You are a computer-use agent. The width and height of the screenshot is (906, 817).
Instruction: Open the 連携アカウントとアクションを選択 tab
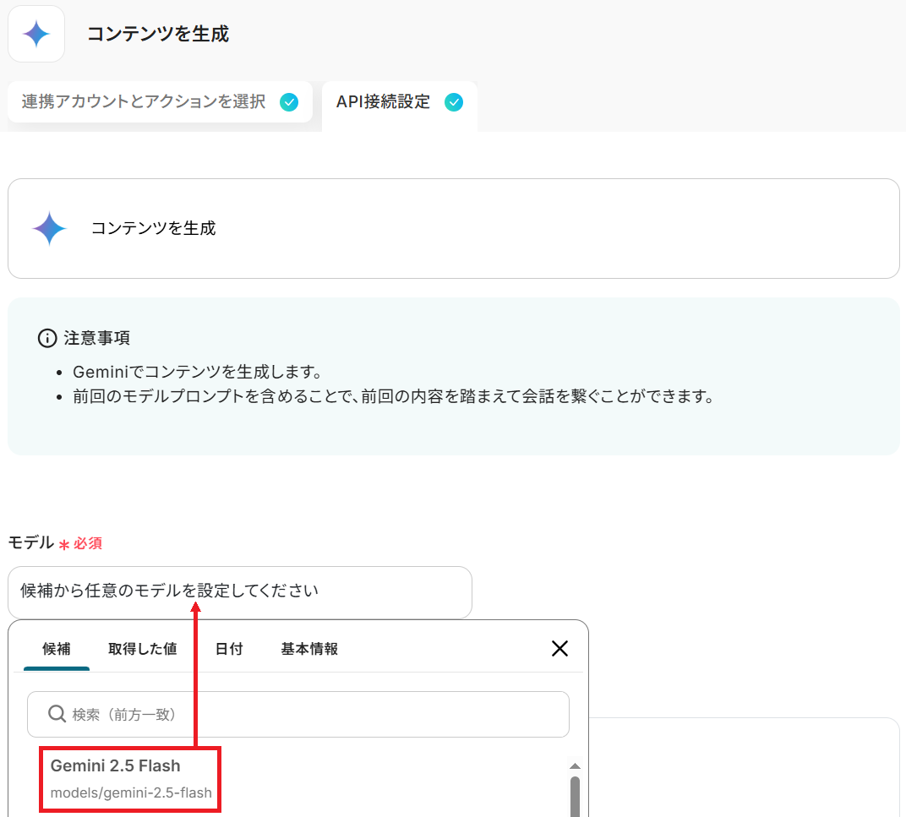pos(160,102)
